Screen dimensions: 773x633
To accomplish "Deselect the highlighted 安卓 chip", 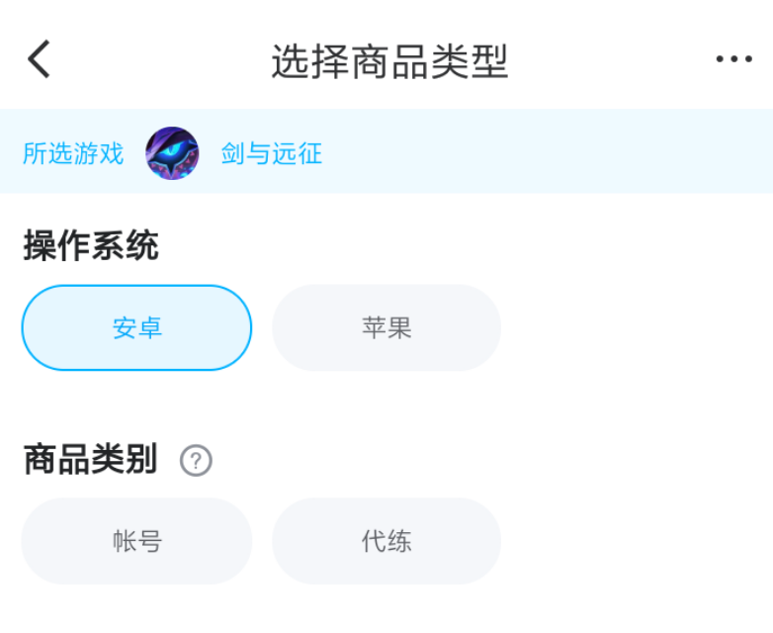I will pyautogui.click(x=136, y=328).
